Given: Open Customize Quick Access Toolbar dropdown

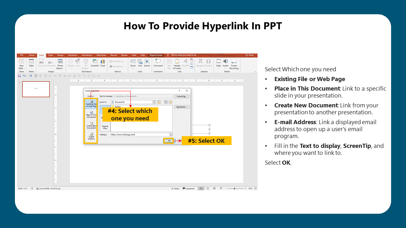Looking at the screenshot, I should pyautogui.click(x=99, y=76).
